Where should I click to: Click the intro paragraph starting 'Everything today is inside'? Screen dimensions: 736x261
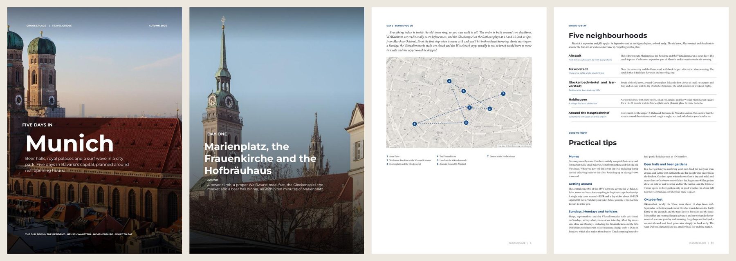pos(459,41)
